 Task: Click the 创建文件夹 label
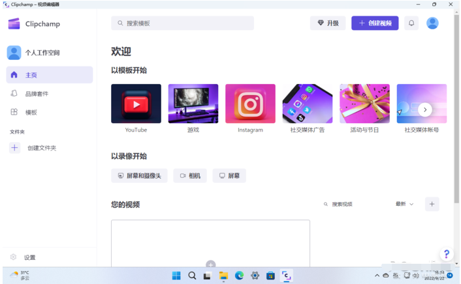[x=42, y=148]
